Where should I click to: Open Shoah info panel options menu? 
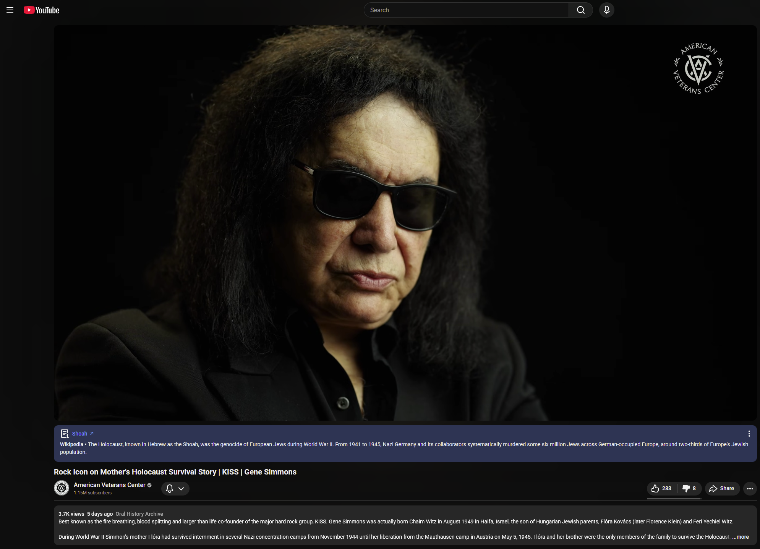(x=749, y=434)
